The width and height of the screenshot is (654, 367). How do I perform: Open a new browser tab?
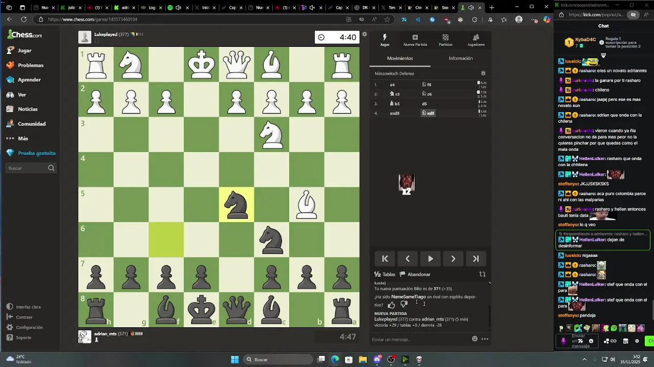coord(492,8)
